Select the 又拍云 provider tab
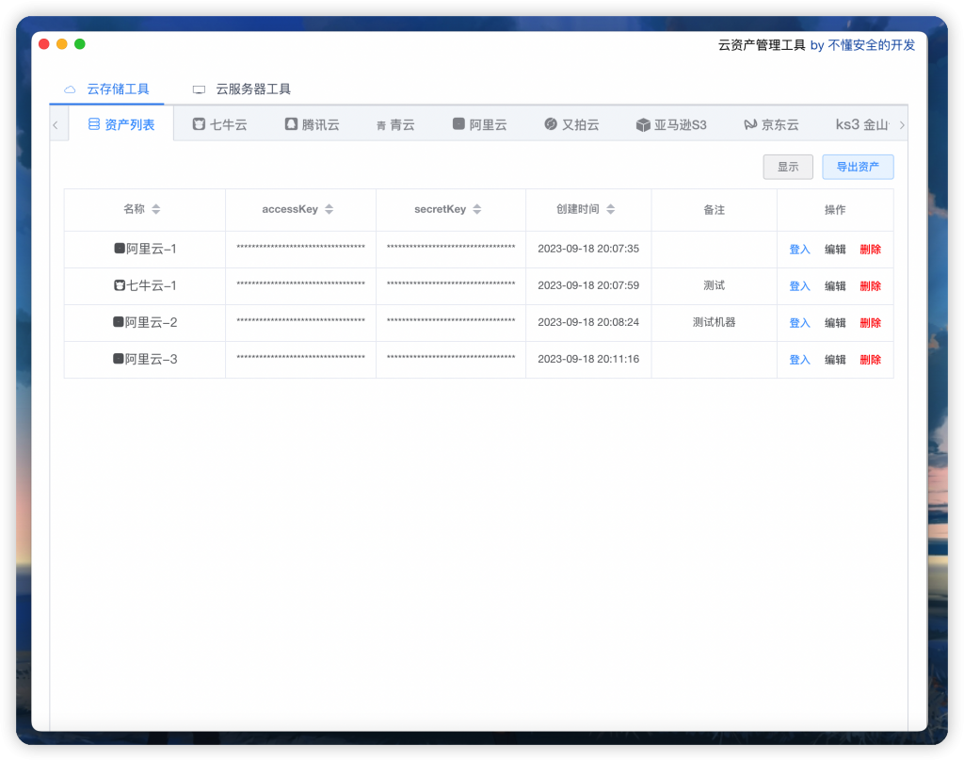Screen dimensions: 964x761 coord(571,123)
